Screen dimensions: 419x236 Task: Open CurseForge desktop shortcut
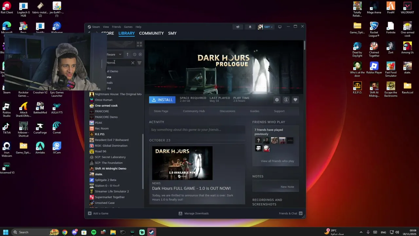pos(40,128)
